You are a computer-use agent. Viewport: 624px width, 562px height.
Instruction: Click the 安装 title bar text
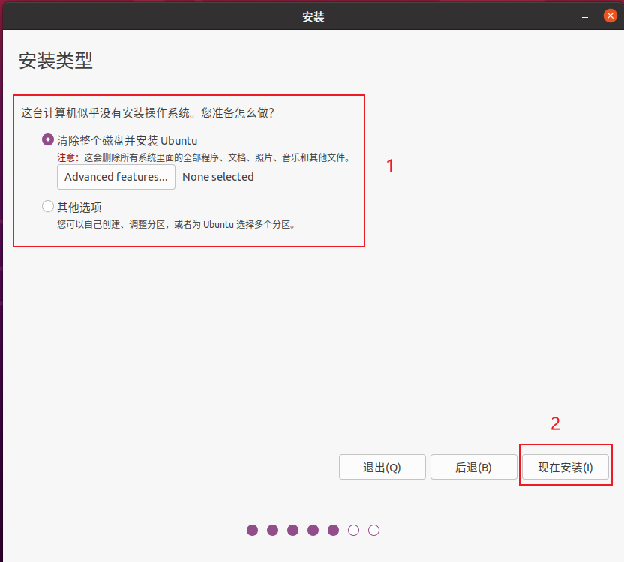[x=313, y=17]
